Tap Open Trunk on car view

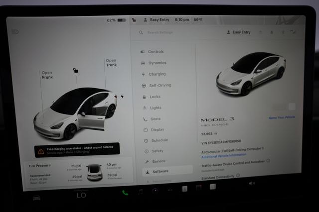tap(111, 63)
